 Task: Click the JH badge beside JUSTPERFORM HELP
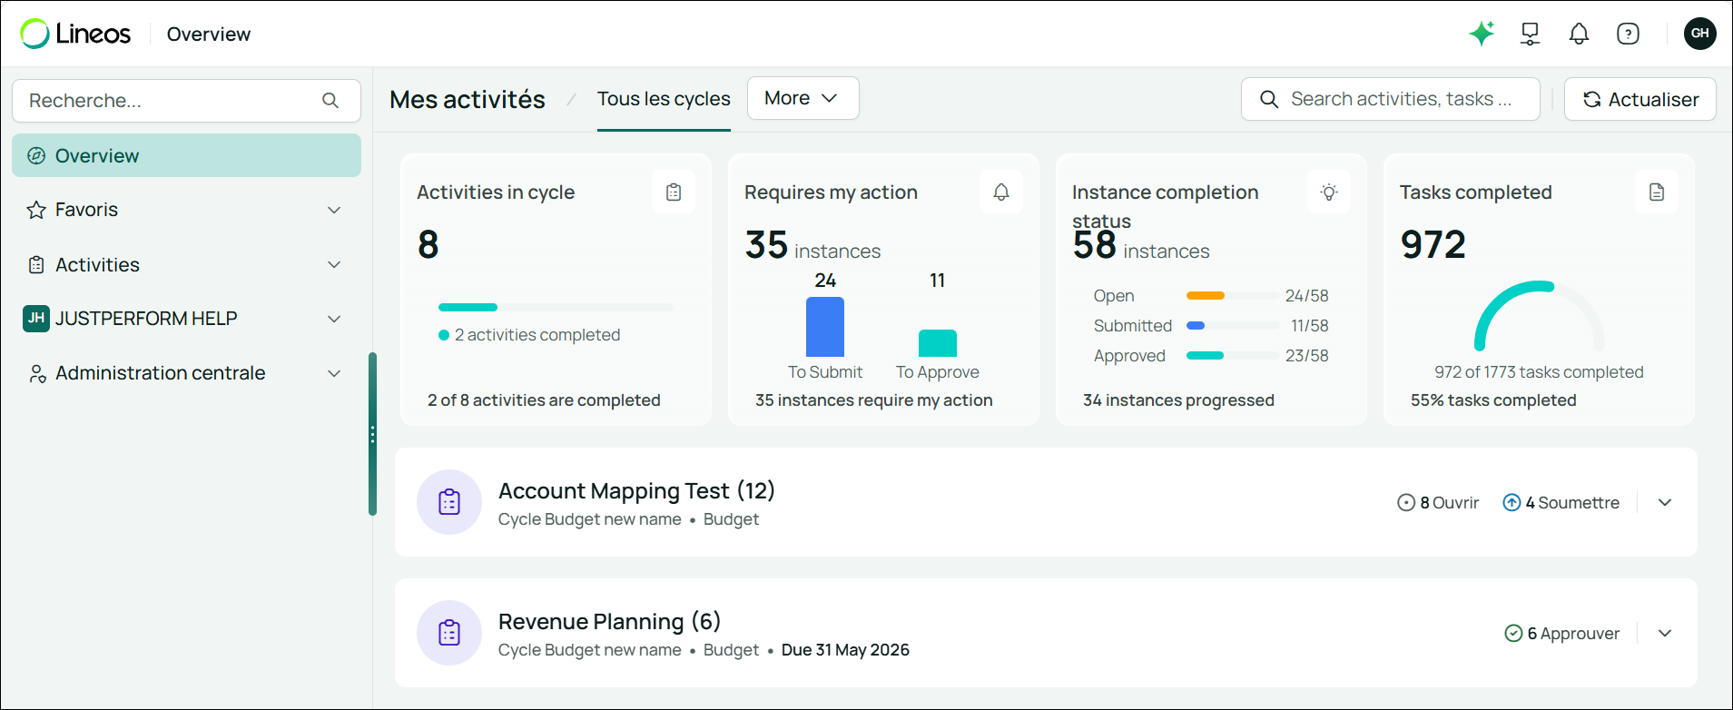click(36, 319)
